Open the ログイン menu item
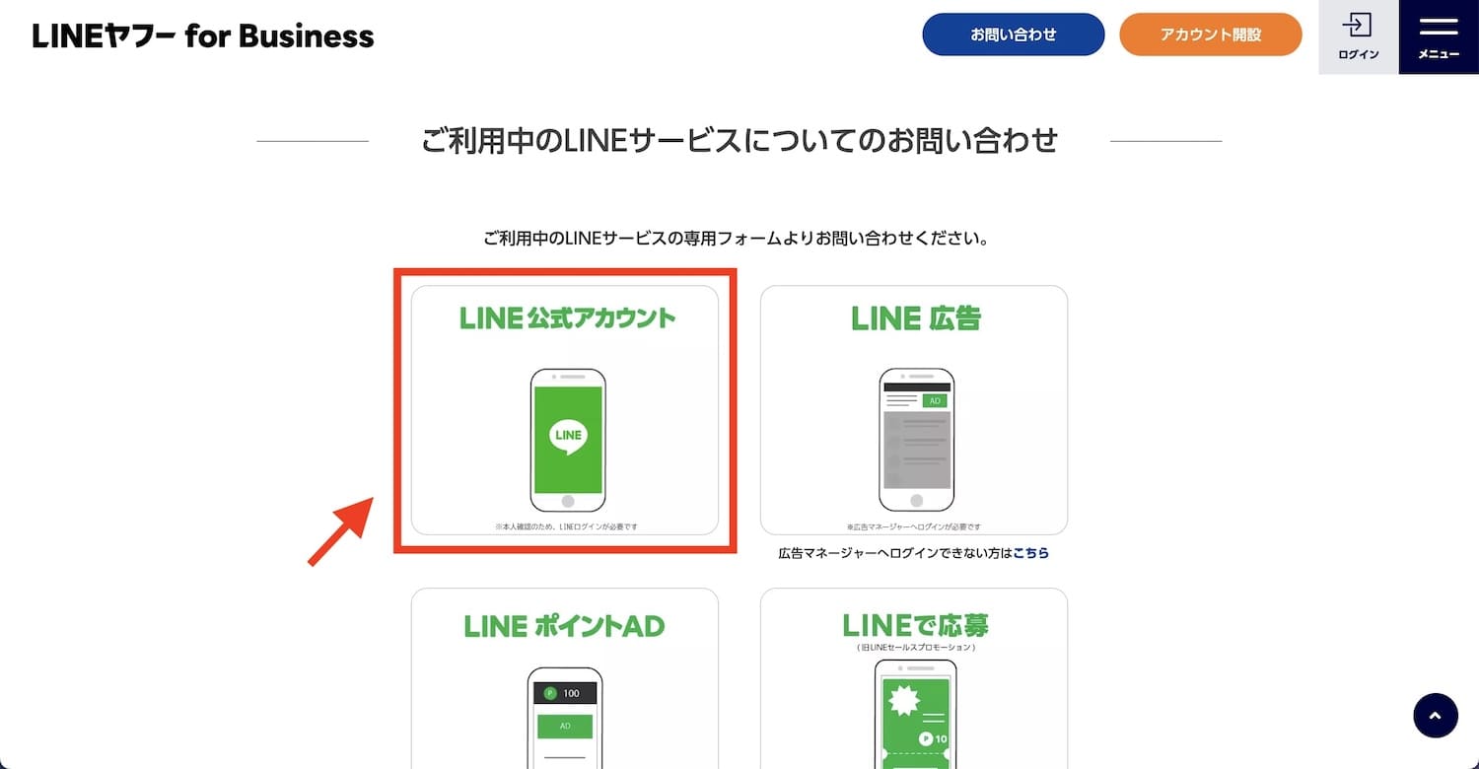Viewport: 1479px width, 769px height. [1359, 54]
